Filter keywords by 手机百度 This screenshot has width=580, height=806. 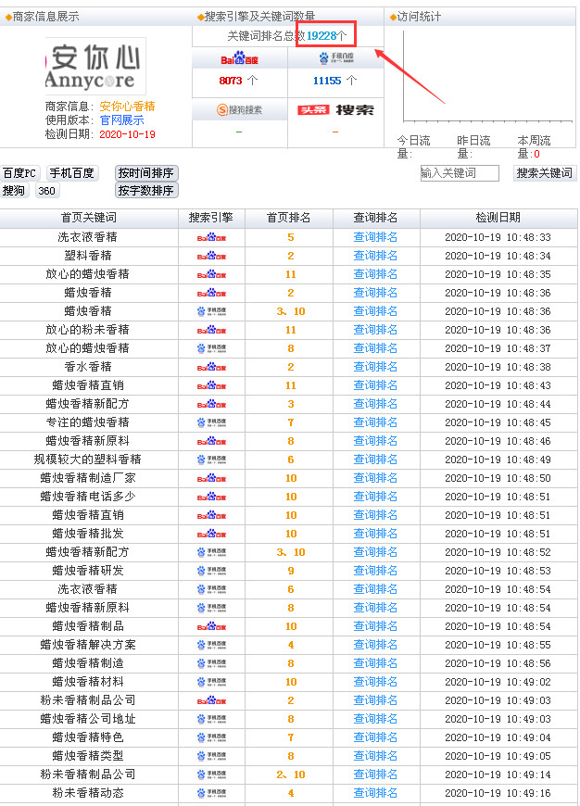point(72,173)
